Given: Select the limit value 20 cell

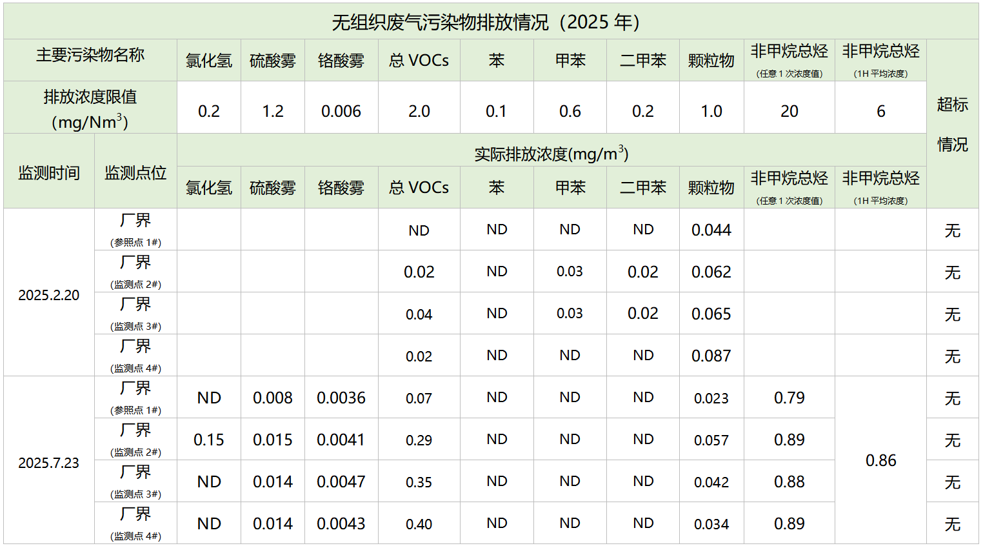Looking at the screenshot, I should click(789, 111).
